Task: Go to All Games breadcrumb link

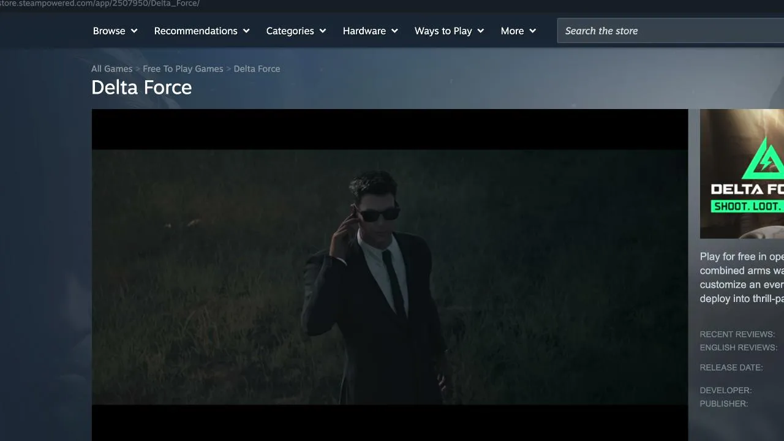Action: tap(111, 69)
